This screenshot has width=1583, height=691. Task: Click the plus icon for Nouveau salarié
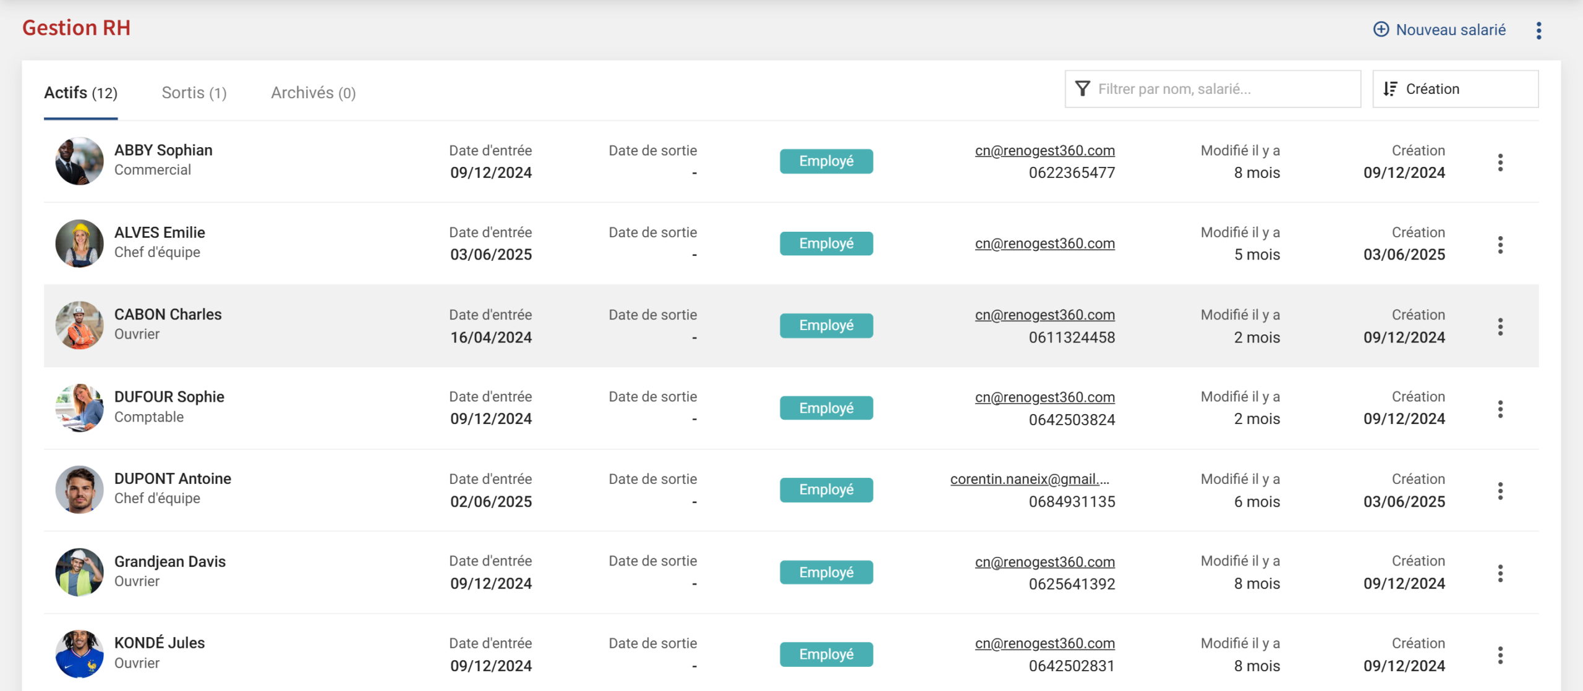click(x=1381, y=30)
